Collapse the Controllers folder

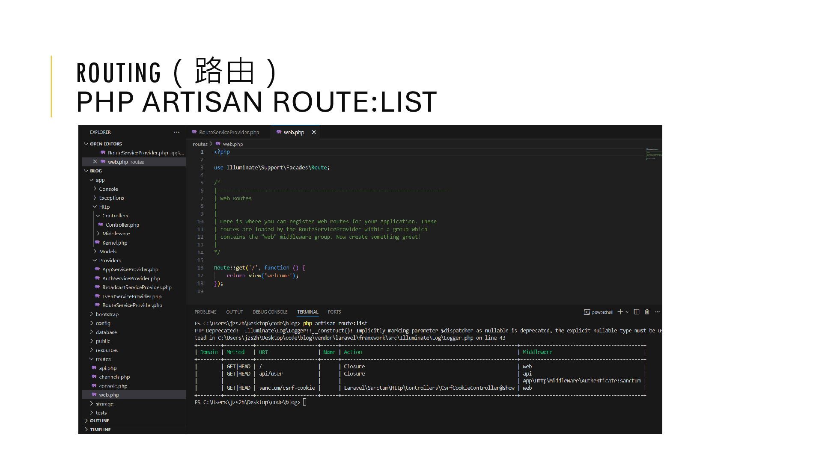pyautogui.click(x=115, y=216)
